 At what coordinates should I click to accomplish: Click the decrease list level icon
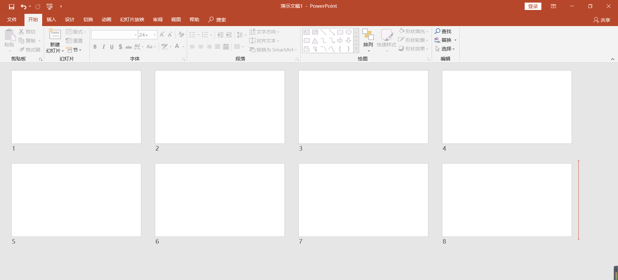click(x=220, y=34)
